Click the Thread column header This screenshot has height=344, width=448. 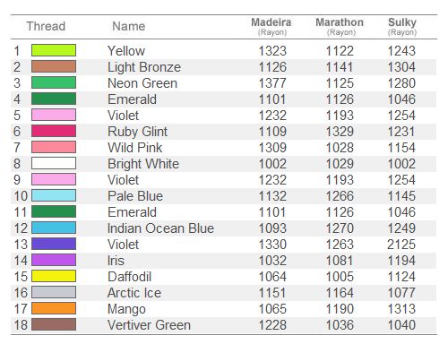(46, 26)
